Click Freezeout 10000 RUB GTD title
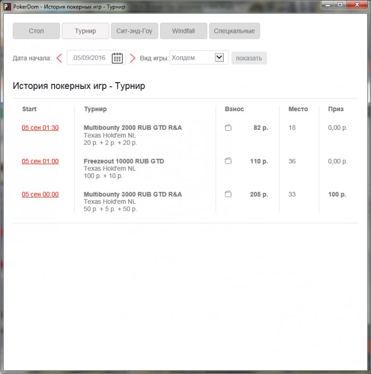The height and width of the screenshot is (374, 371). 124,161
